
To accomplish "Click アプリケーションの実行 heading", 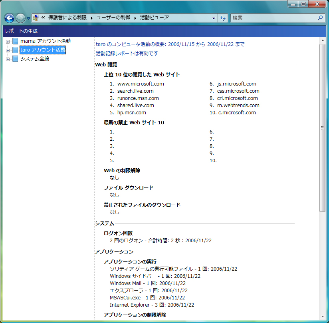I will [x=130, y=262].
